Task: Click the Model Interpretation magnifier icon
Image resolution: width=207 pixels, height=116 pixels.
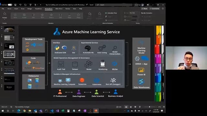Action: 114,48
